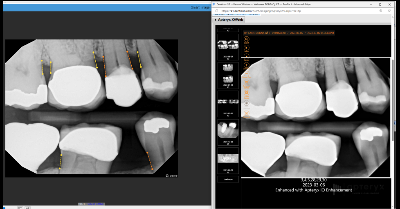Click the Zoom In plus icon
Viewport: 400px width, 209px height.
pos(247,65)
